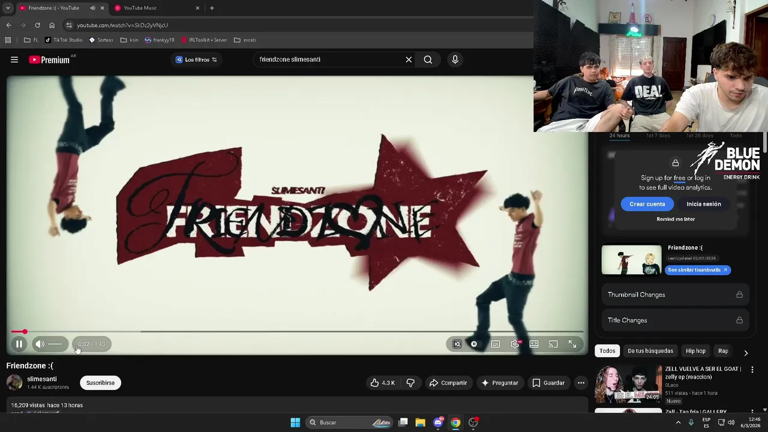The image size is (768, 432).
Task: Expand the Thumbnail Changes row
Action: 675,295
